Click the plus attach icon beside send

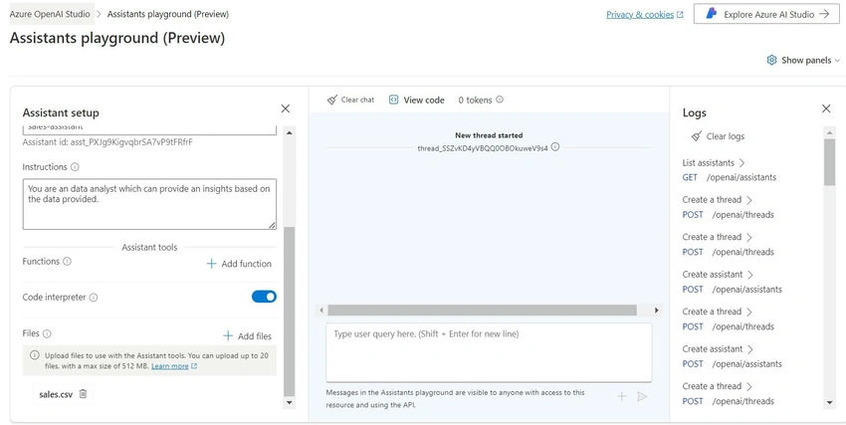coord(621,396)
